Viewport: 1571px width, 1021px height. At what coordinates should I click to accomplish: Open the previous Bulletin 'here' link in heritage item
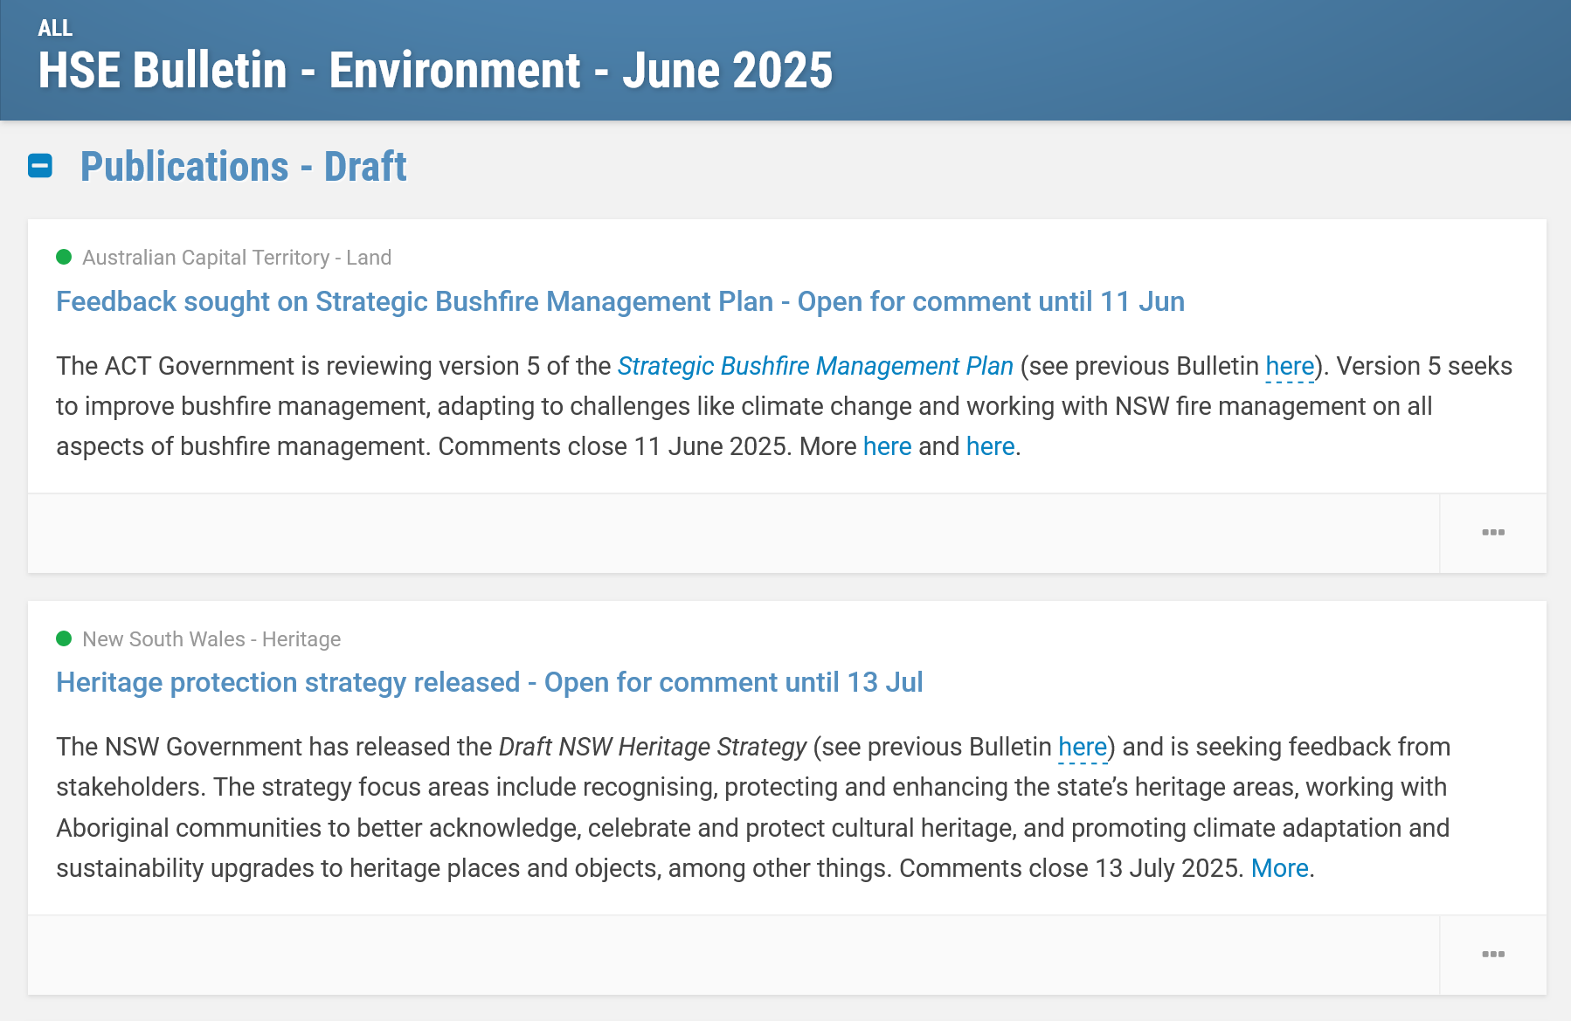(1083, 747)
